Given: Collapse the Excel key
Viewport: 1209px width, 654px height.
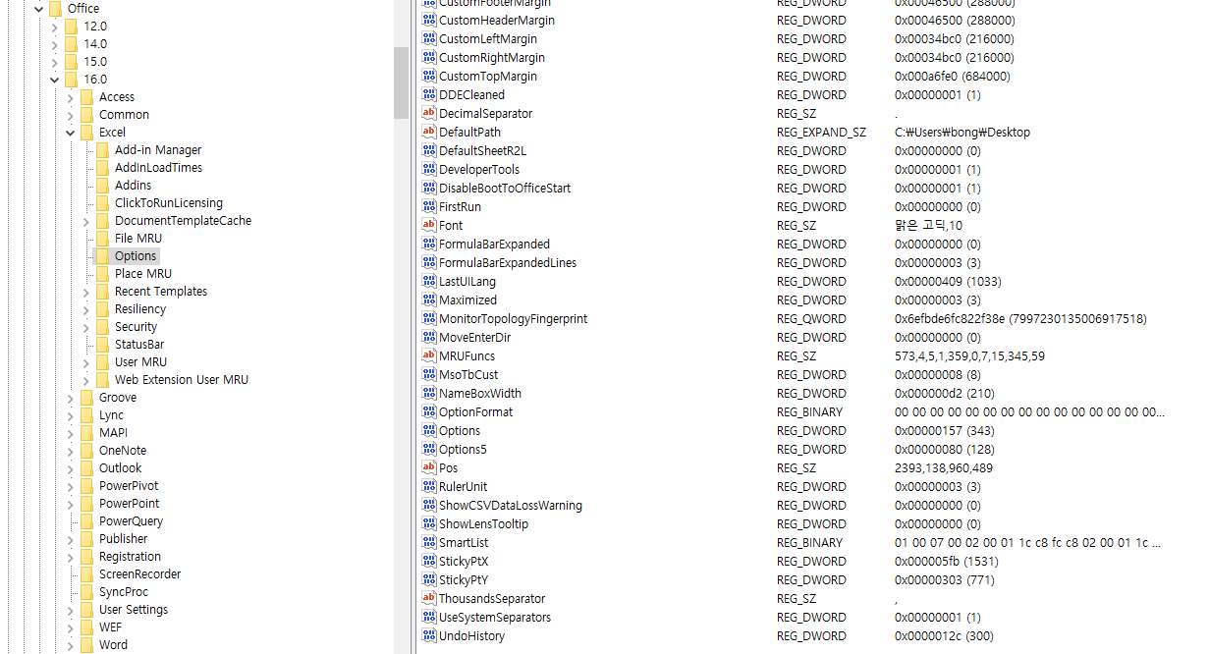Looking at the screenshot, I should [70, 133].
